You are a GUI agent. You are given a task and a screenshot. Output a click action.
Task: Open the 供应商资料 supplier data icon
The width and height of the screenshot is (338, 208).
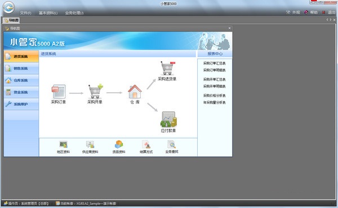[x=90, y=144]
